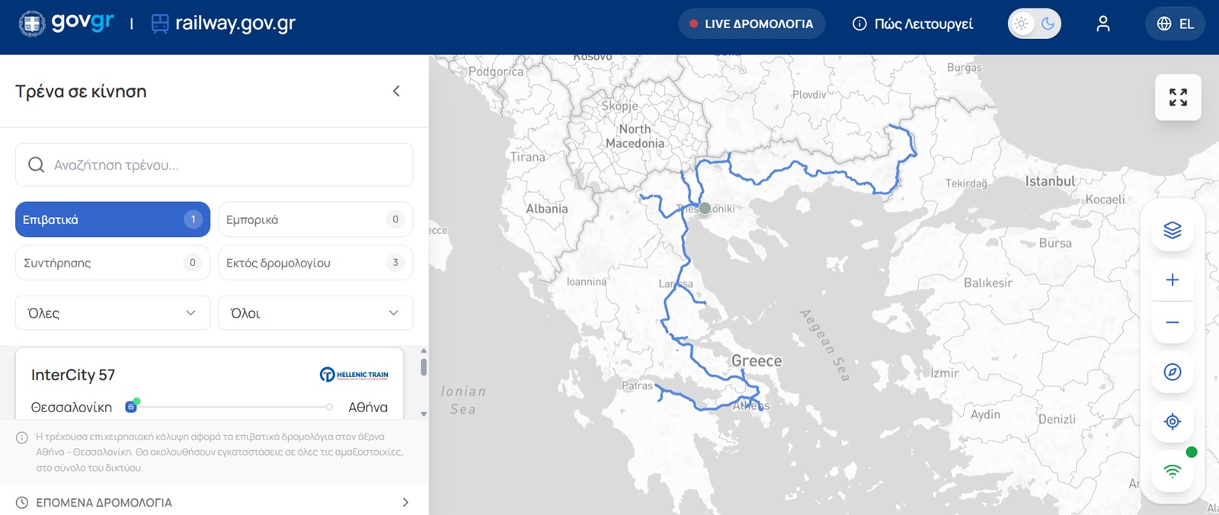The image size is (1219, 515).
Task: Open the map layers panel
Action: (1172, 230)
